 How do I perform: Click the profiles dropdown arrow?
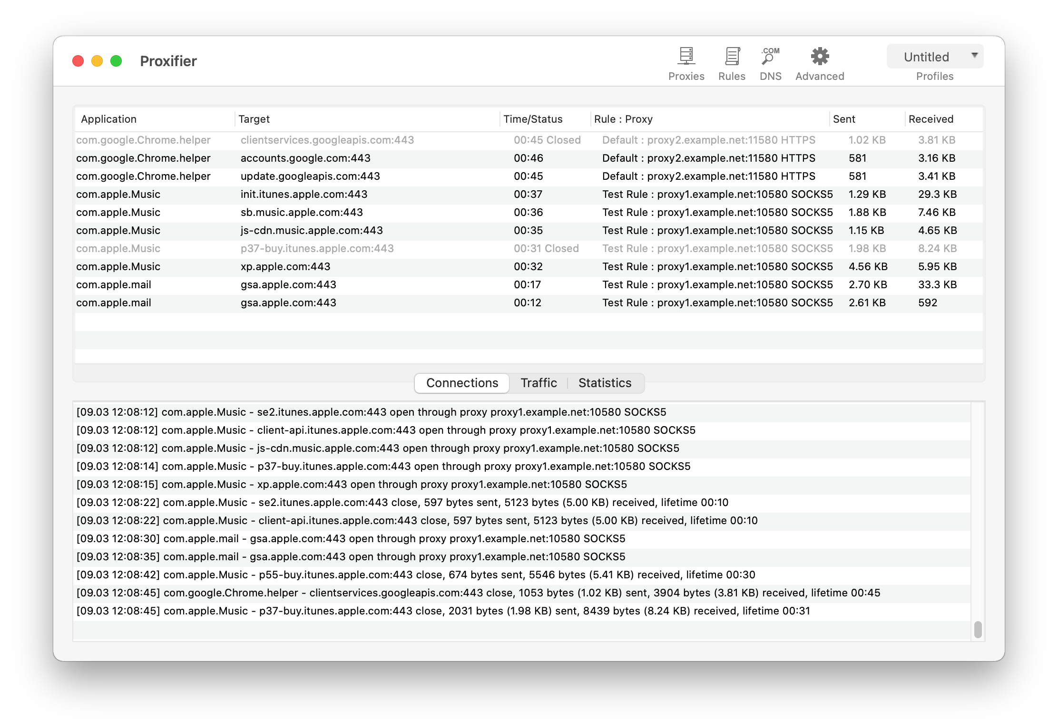tap(974, 55)
